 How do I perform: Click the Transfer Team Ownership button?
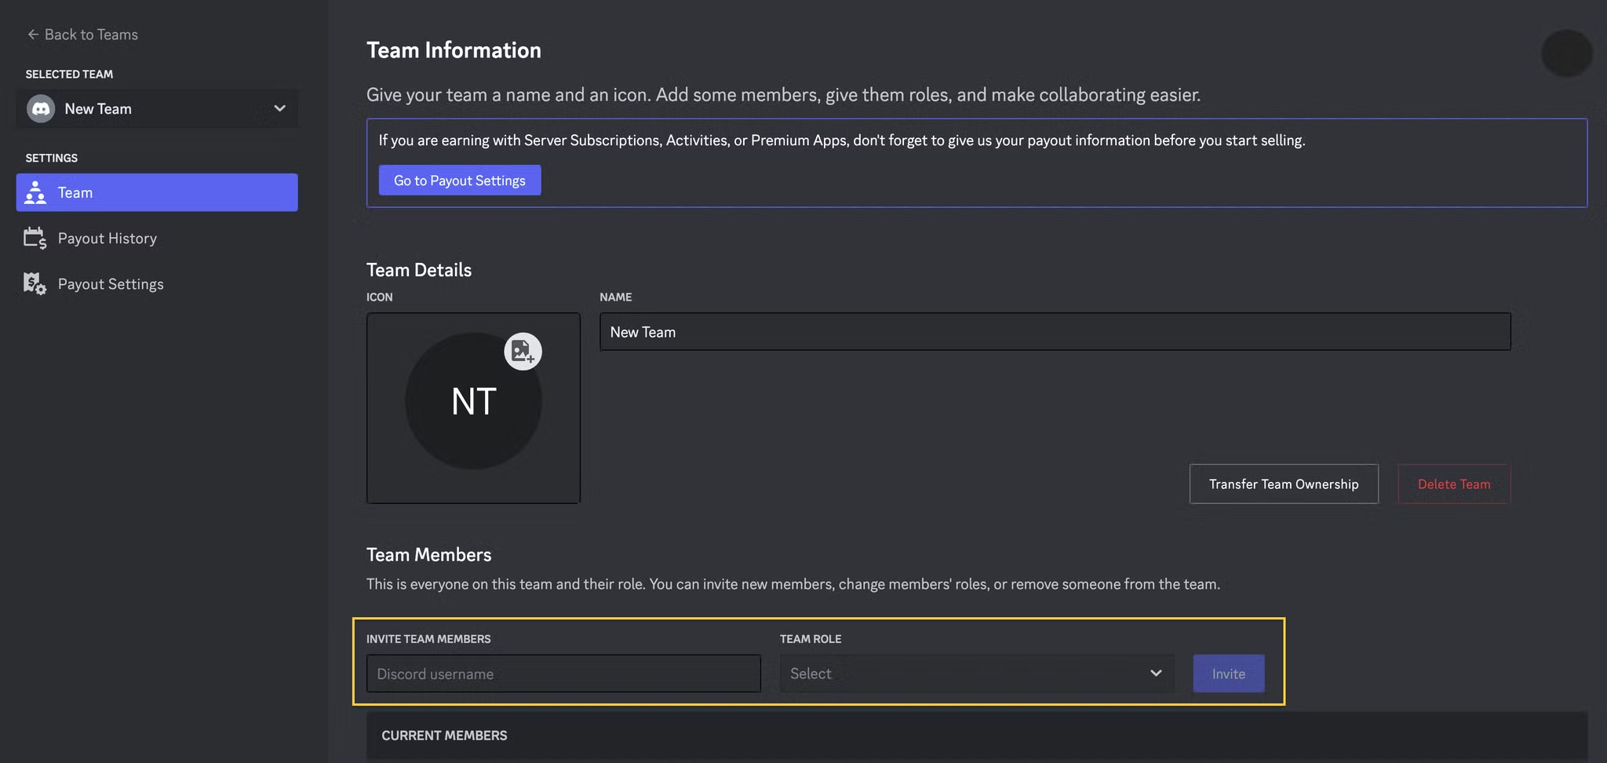[x=1283, y=484]
